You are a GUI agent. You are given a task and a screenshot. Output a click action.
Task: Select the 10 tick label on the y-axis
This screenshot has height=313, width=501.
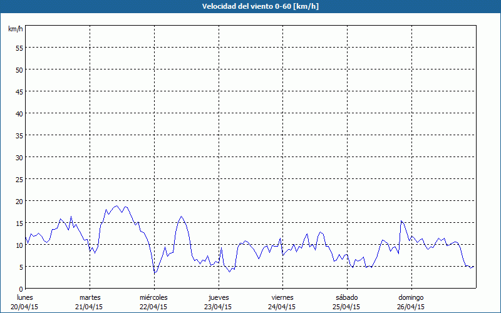(x=19, y=245)
